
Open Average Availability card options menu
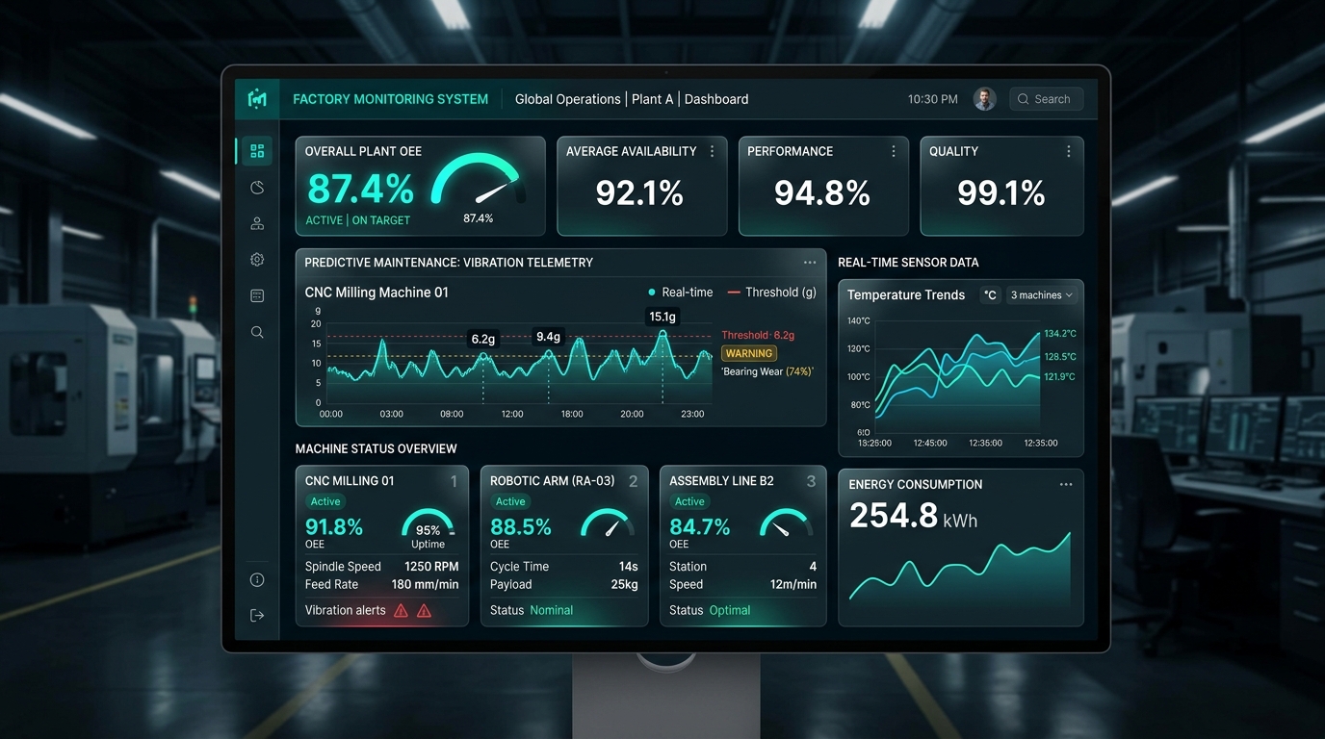[713, 151]
